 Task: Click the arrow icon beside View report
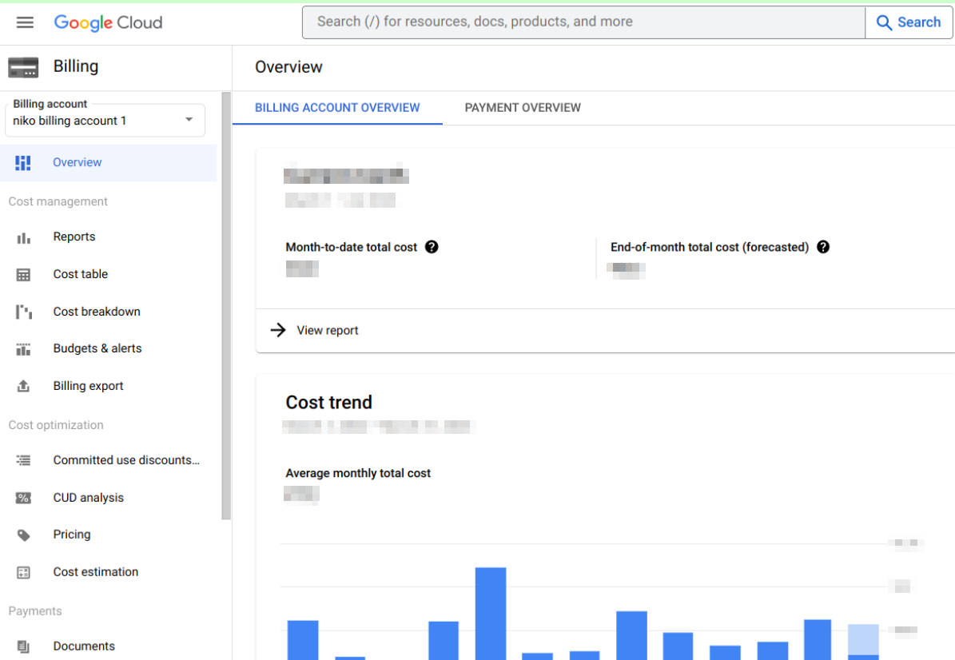[278, 330]
